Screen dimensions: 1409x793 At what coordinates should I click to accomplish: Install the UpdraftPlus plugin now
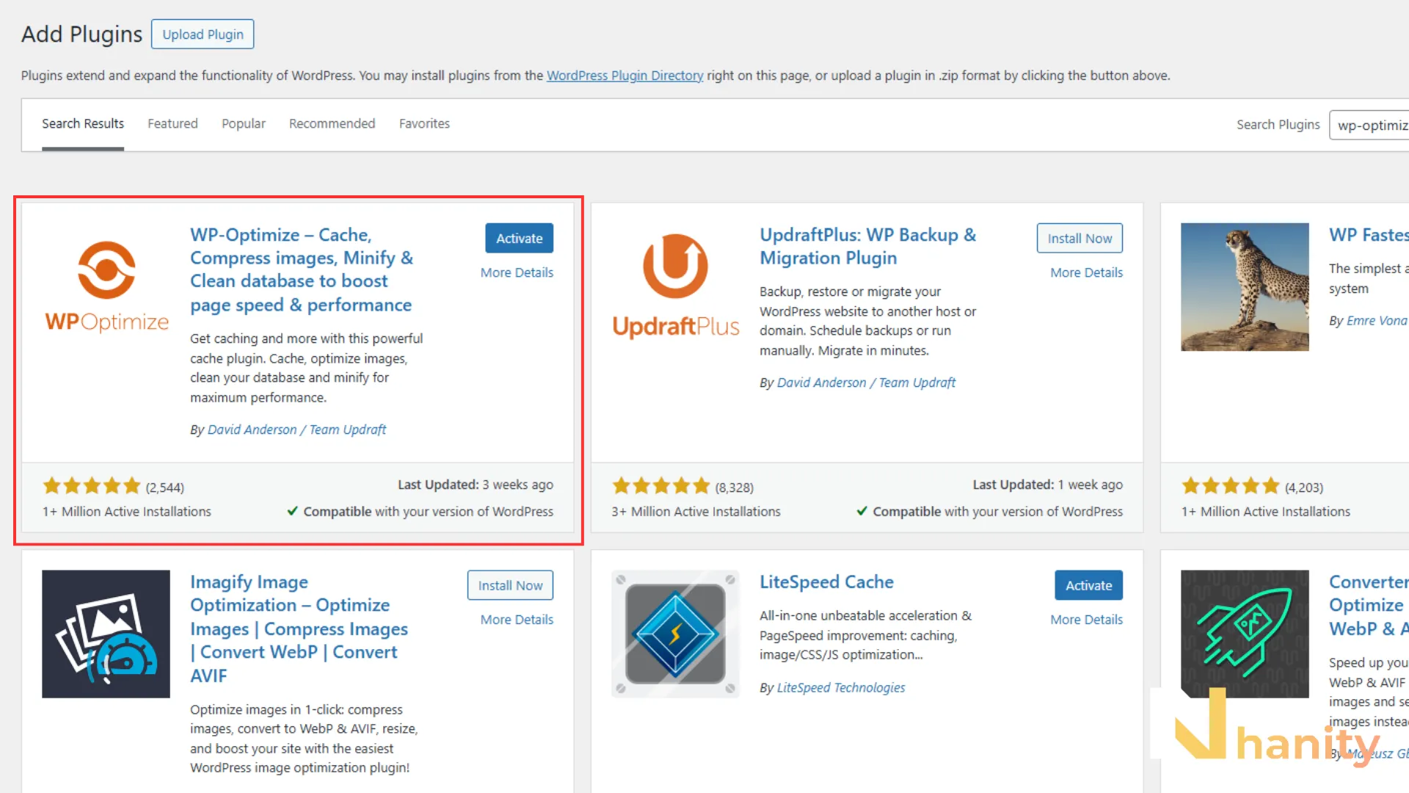pos(1079,238)
